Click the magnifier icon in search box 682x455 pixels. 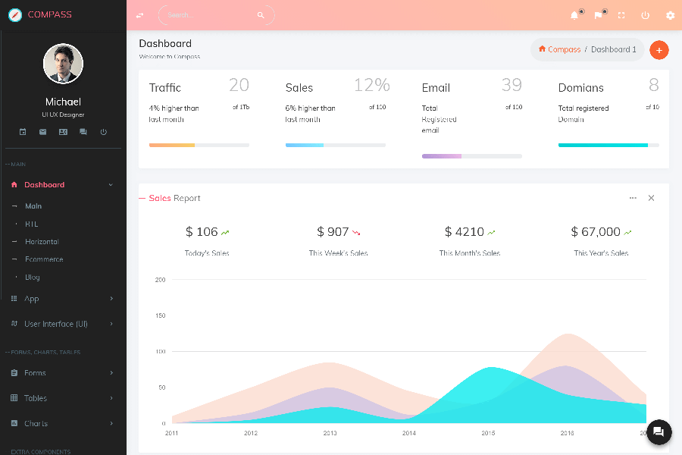pos(261,15)
